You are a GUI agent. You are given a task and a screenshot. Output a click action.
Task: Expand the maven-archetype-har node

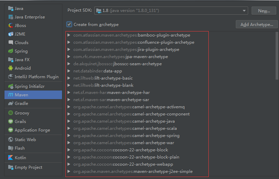pos(69,93)
